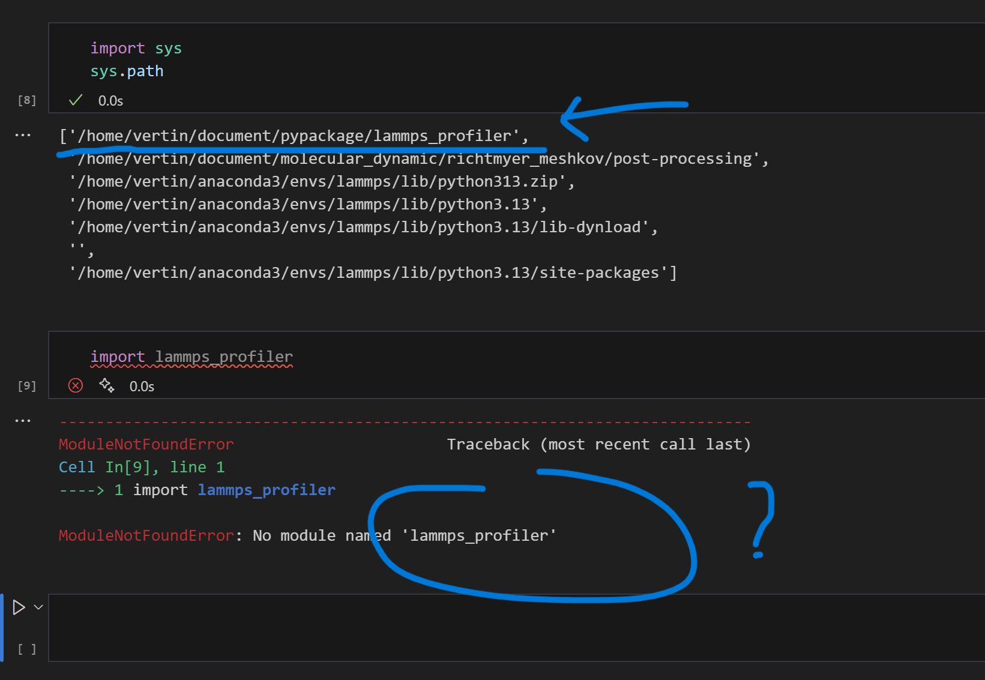Click the green success checkmark of cell 8
The width and height of the screenshot is (985, 680).
pyautogui.click(x=76, y=100)
